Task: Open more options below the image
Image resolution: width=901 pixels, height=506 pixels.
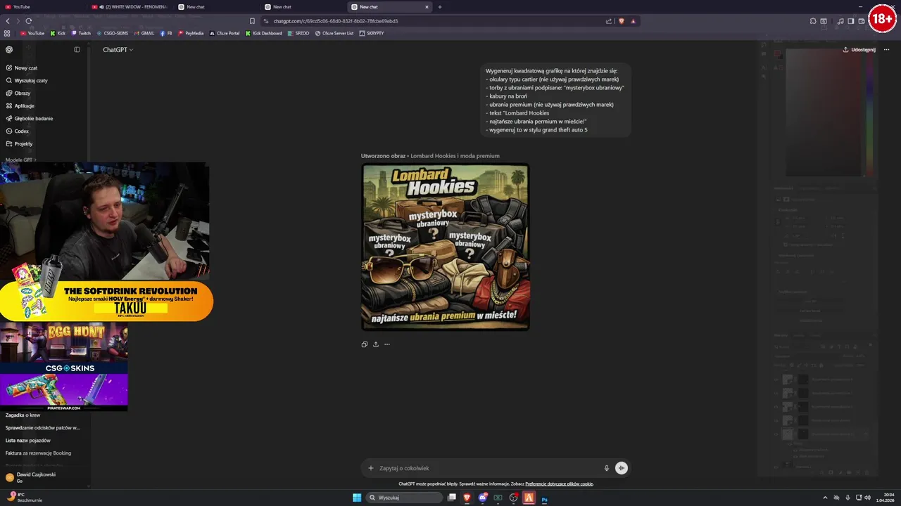Action: 387,344
